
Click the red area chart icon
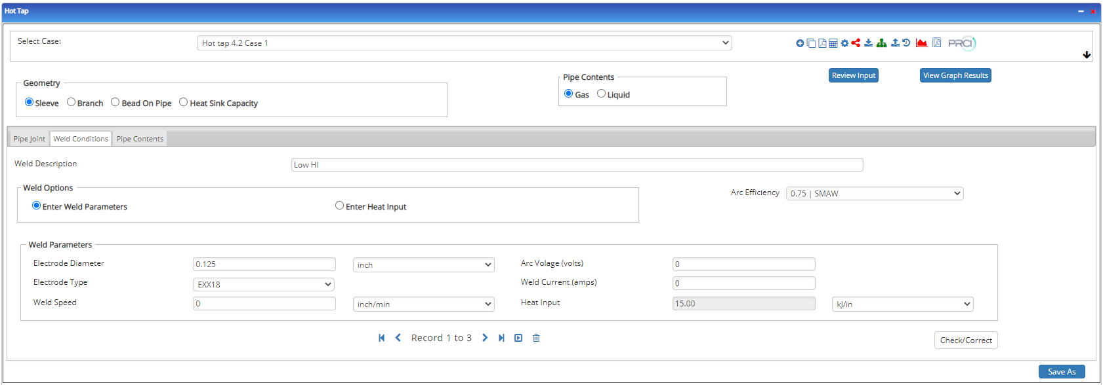pos(921,43)
